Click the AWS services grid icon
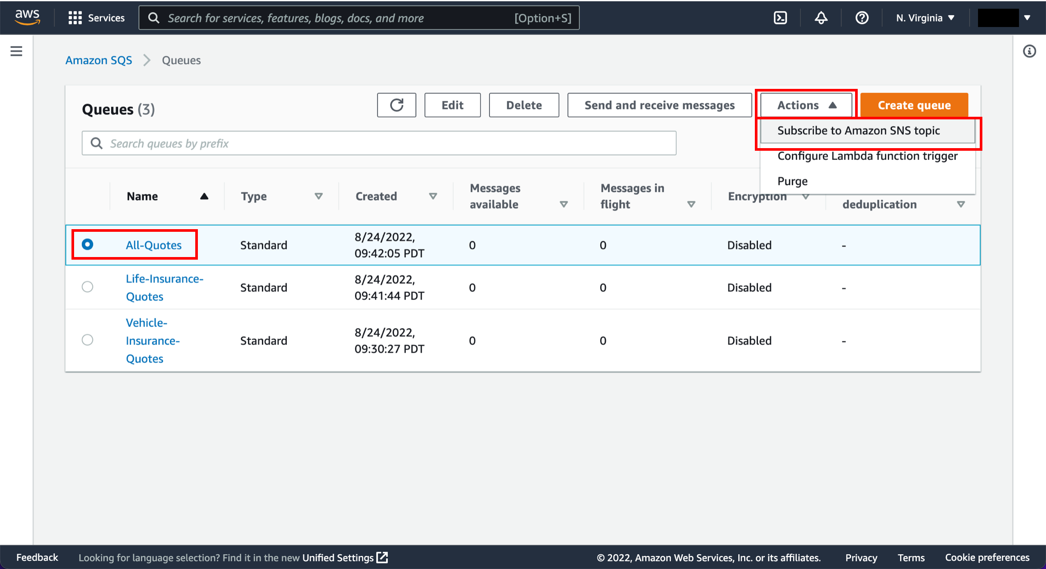The height and width of the screenshot is (569, 1046). (x=74, y=17)
